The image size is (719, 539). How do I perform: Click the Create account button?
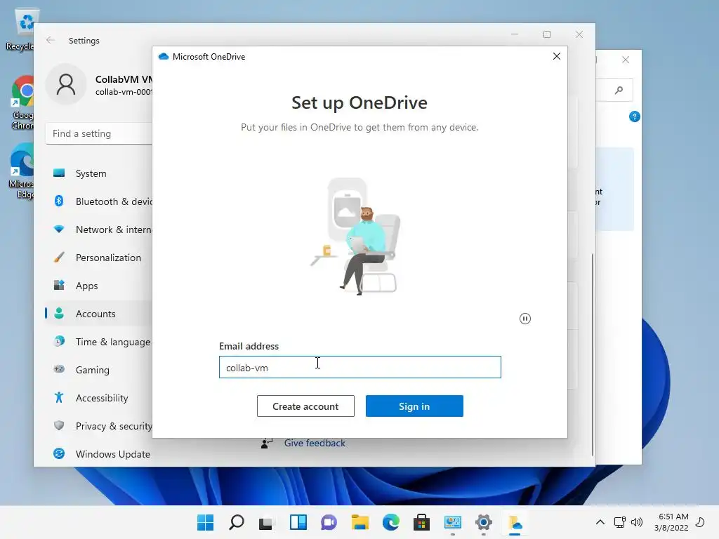point(305,406)
